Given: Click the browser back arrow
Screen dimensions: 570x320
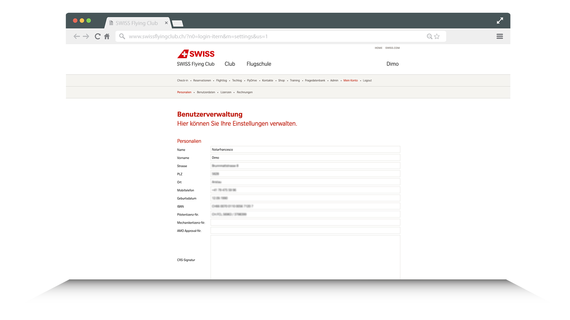Looking at the screenshot, I should coord(77,36).
